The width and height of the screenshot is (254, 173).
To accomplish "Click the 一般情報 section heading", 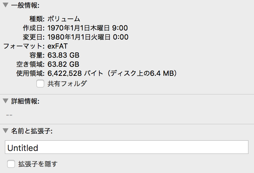I will pyautogui.click(x=25, y=5).
